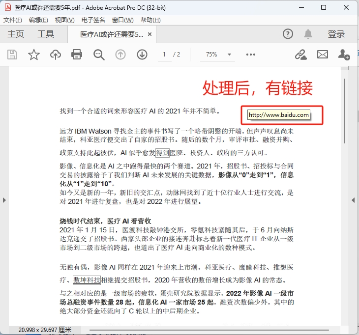
Task: Go to next page down arrow
Action: pyautogui.click(x=142, y=55)
